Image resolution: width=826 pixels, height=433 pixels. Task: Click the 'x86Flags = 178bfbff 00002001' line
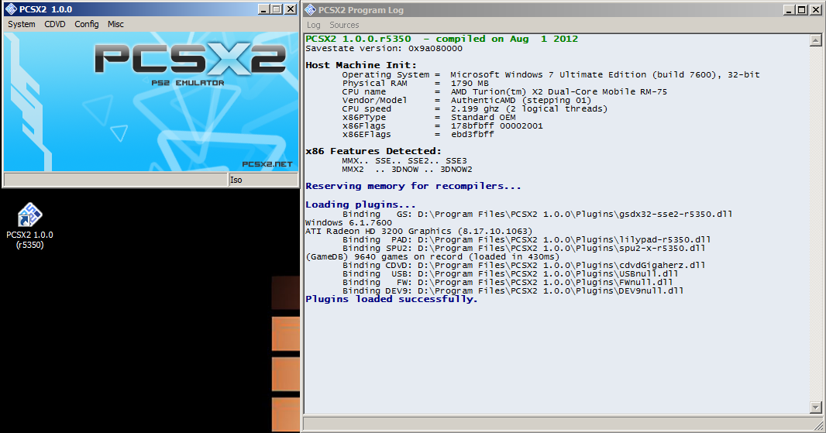[442, 126]
